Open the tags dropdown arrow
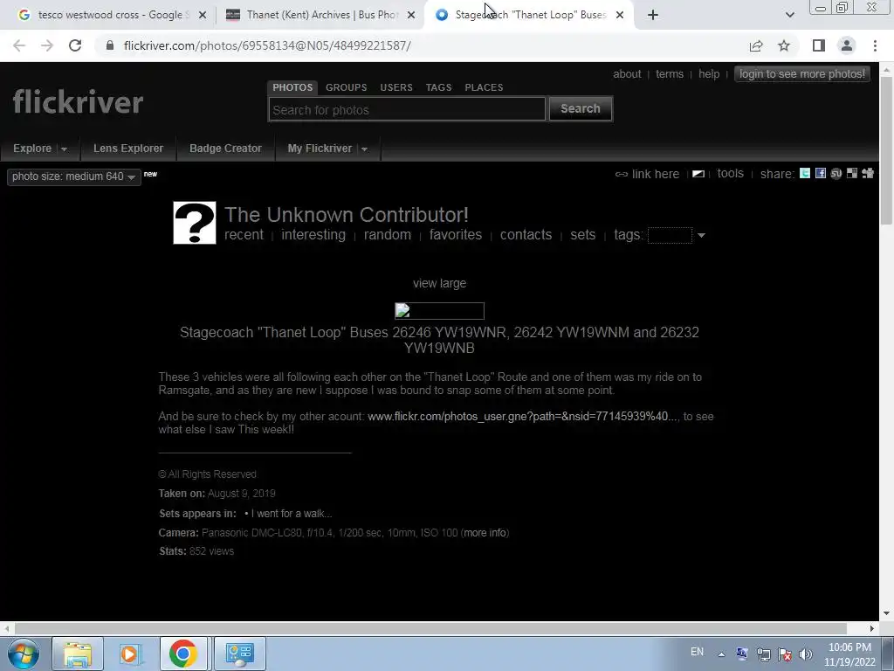 701,235
